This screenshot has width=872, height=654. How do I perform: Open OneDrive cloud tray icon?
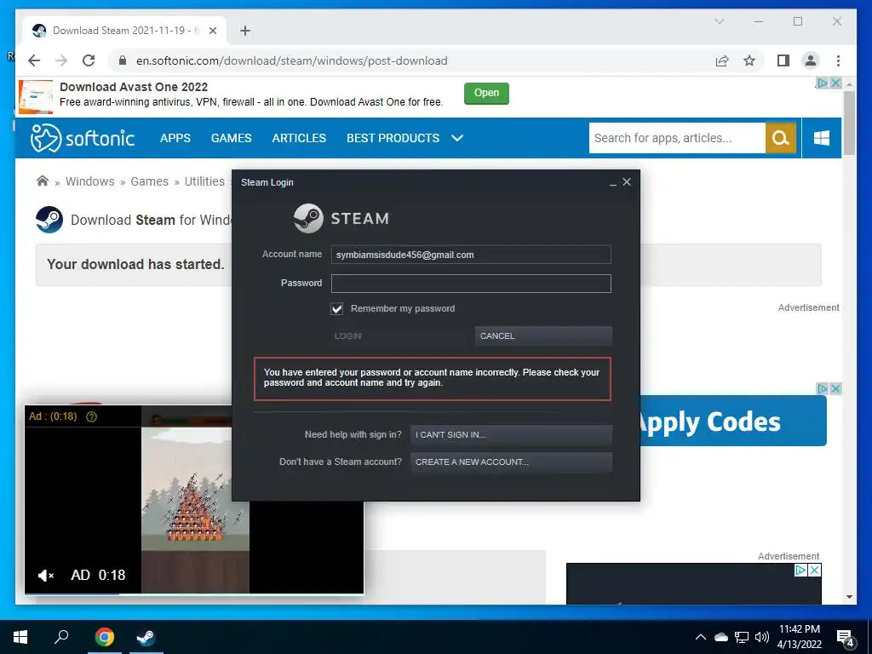pos(720,637)
